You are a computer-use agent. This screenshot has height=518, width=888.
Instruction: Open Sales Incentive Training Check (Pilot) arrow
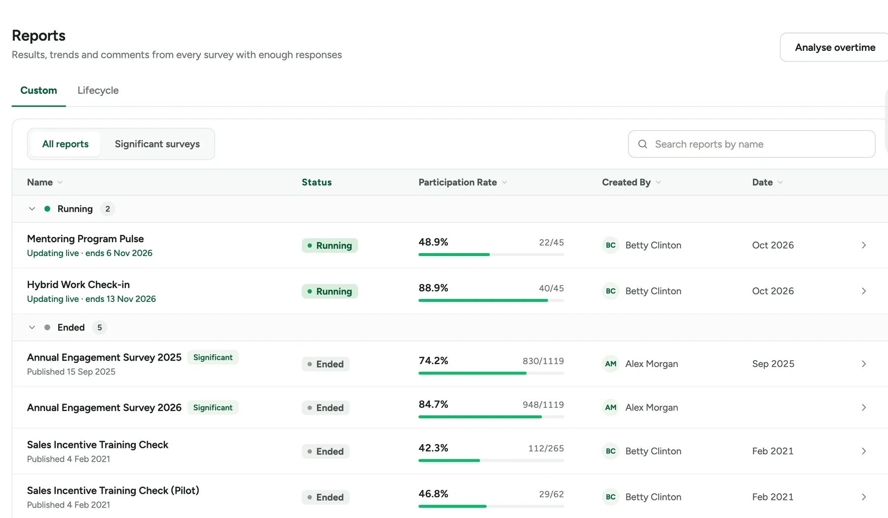click(863, 497)
